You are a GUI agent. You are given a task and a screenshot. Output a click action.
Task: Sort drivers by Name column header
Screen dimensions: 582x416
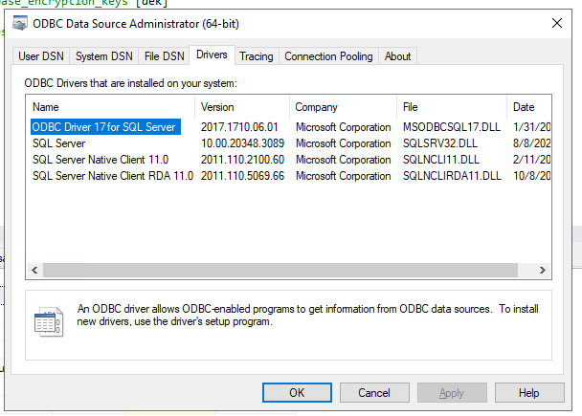(x=110, y=106)
